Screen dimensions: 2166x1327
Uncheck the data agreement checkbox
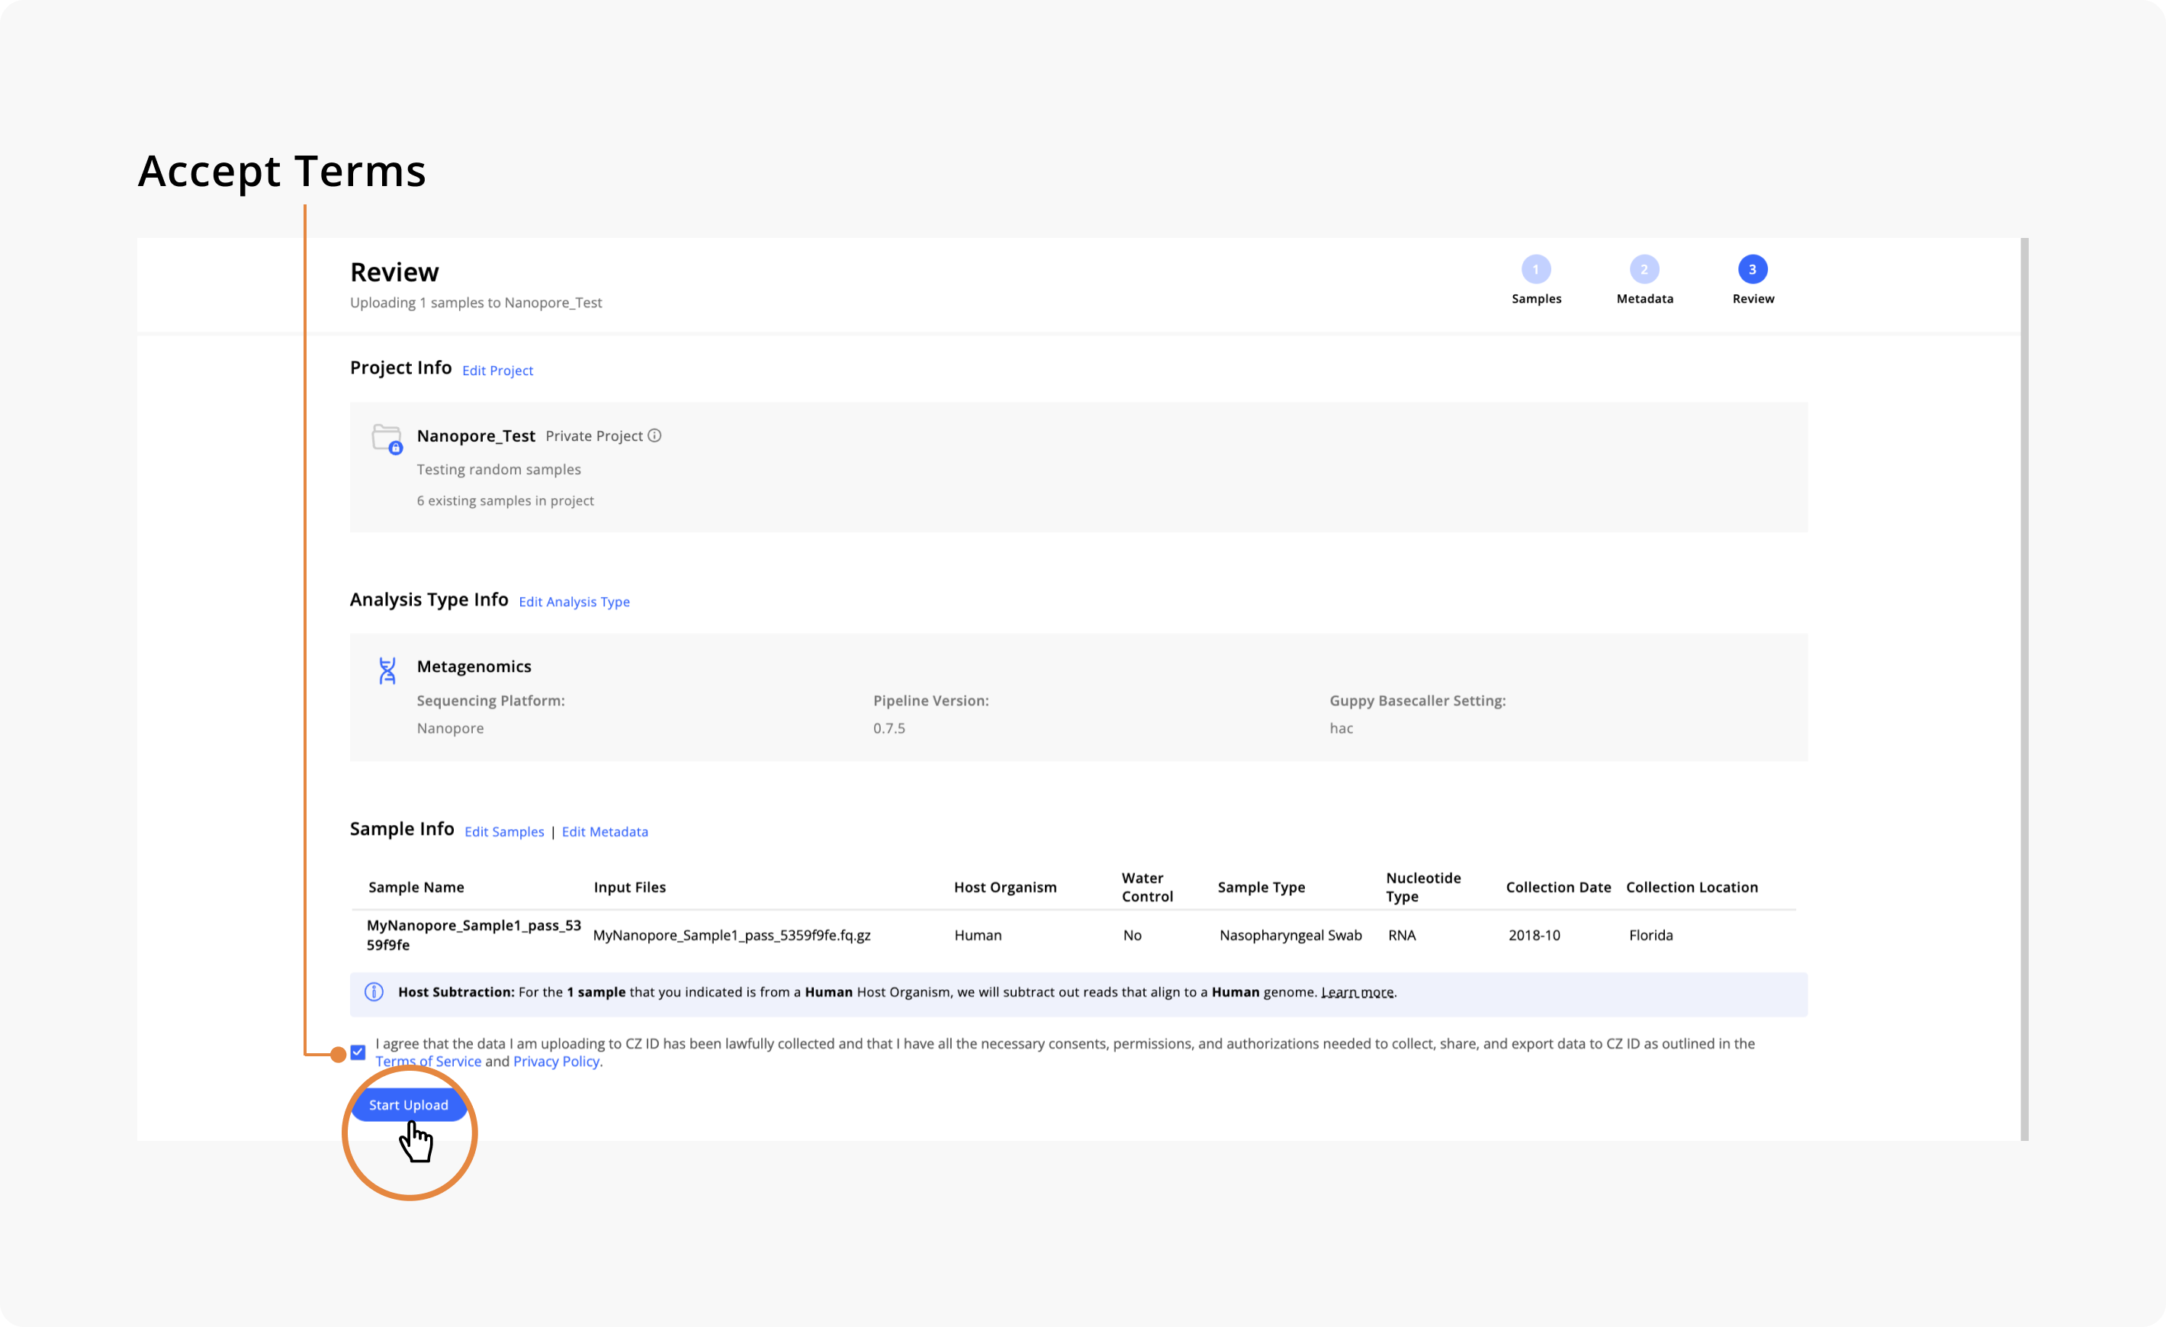[x=358, y=1052]
